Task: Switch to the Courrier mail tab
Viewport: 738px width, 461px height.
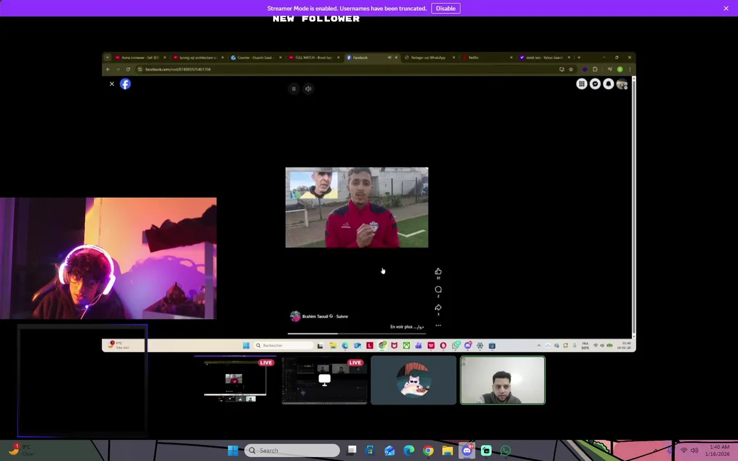Action: [256, 58]
